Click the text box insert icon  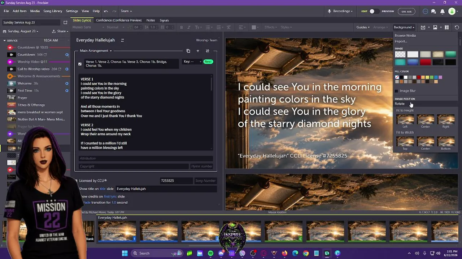(x=423, y=27)
